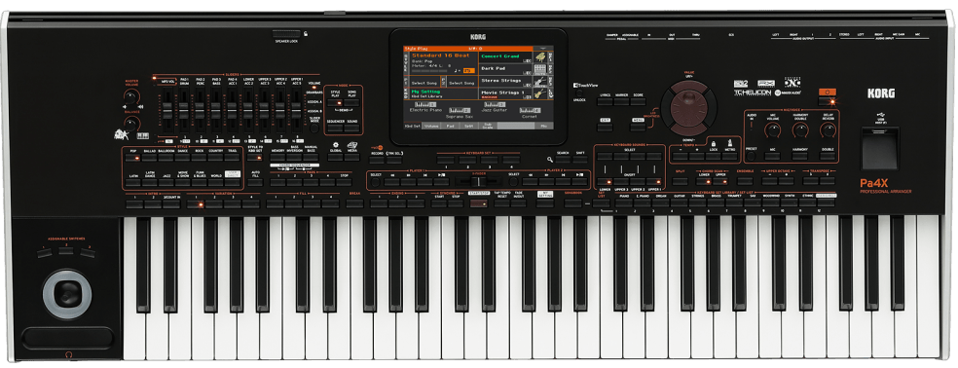958x368 pixels.
Task: Tap the page menu arrow at display top-right
Action: [542, 49]
